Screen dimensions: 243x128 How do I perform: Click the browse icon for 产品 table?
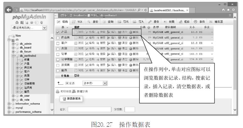[x=76, y=32]
